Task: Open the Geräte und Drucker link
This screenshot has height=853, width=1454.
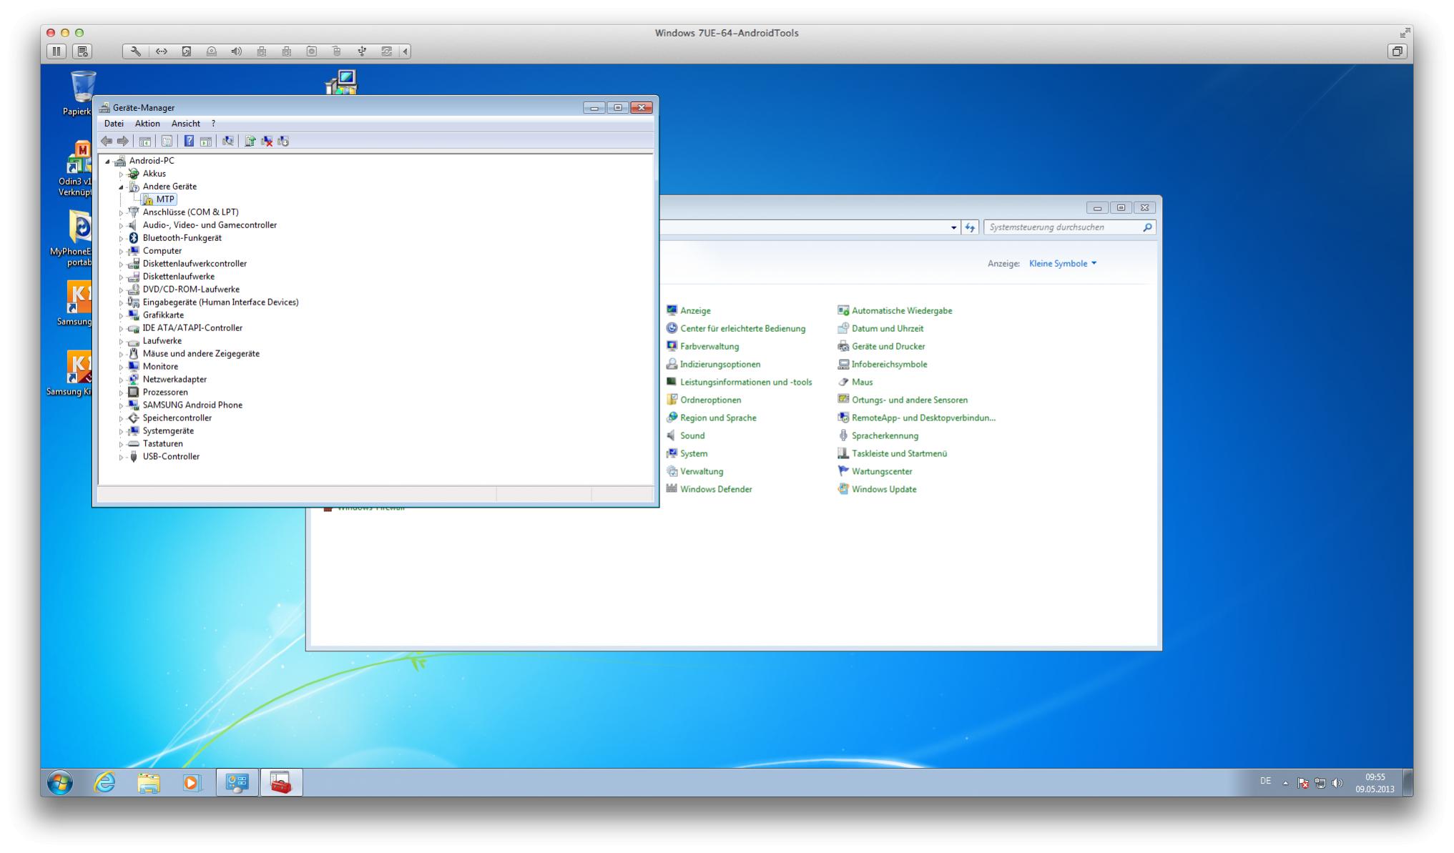Action: click(888, 346)
